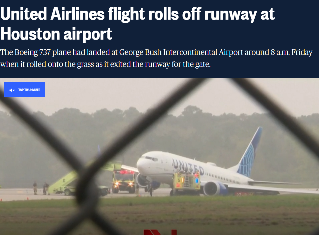Click the emergency vehicle with red lights
The width and height of the screenshot is (319, 235).
click(x=123, y=181)
